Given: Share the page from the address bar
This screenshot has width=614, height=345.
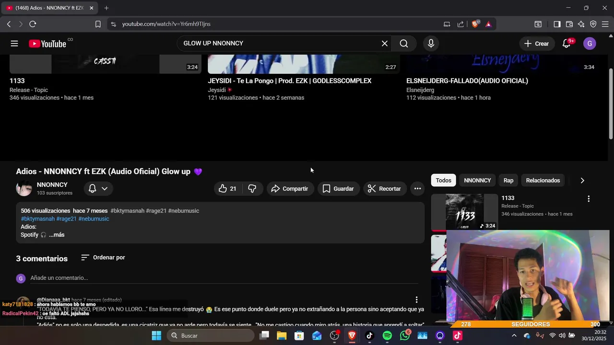Looking at the screenshot, I should tap(460, 24).
